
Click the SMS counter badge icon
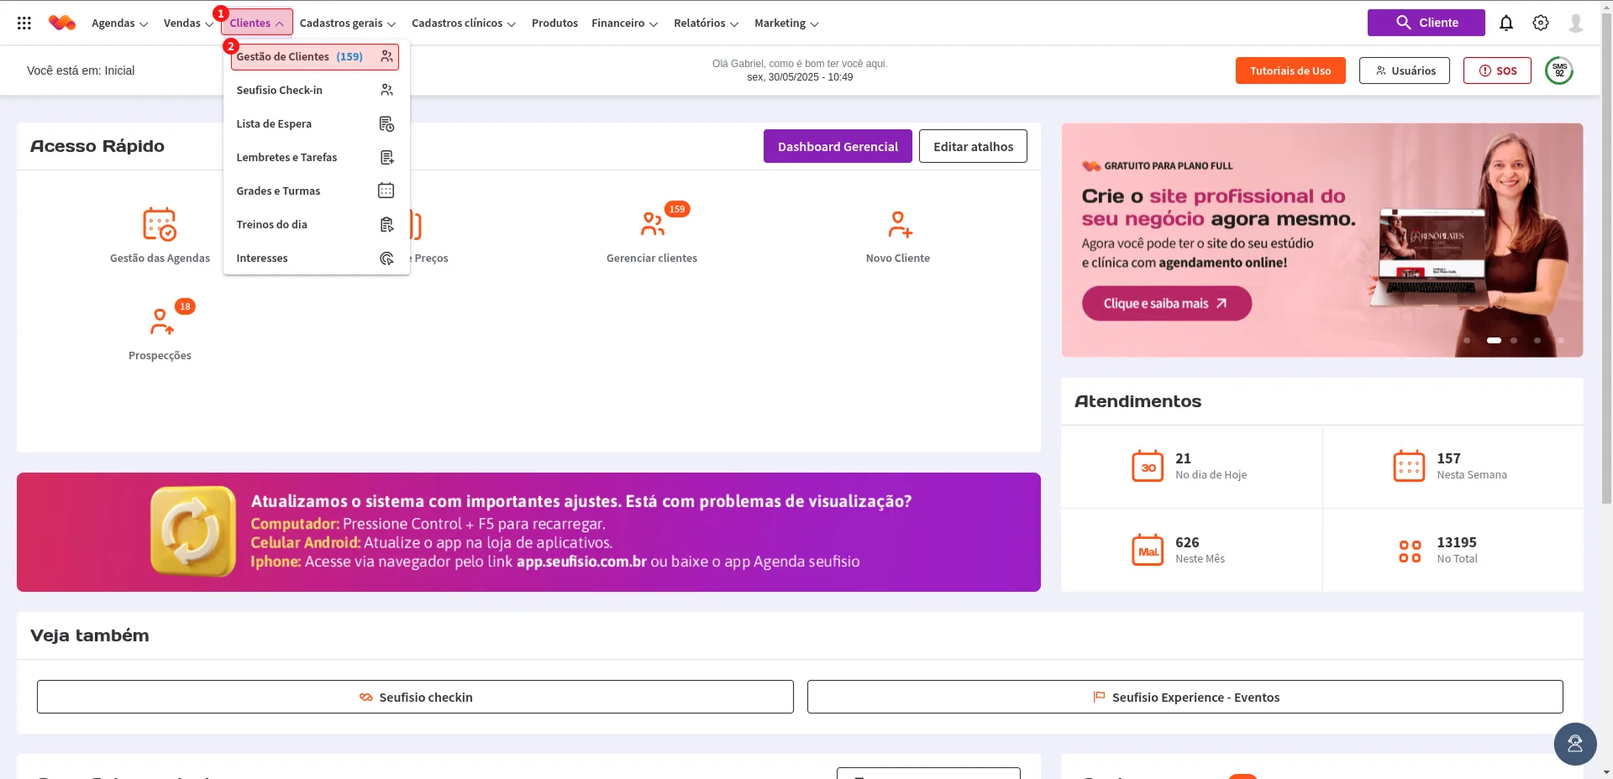coord(1559,71)
